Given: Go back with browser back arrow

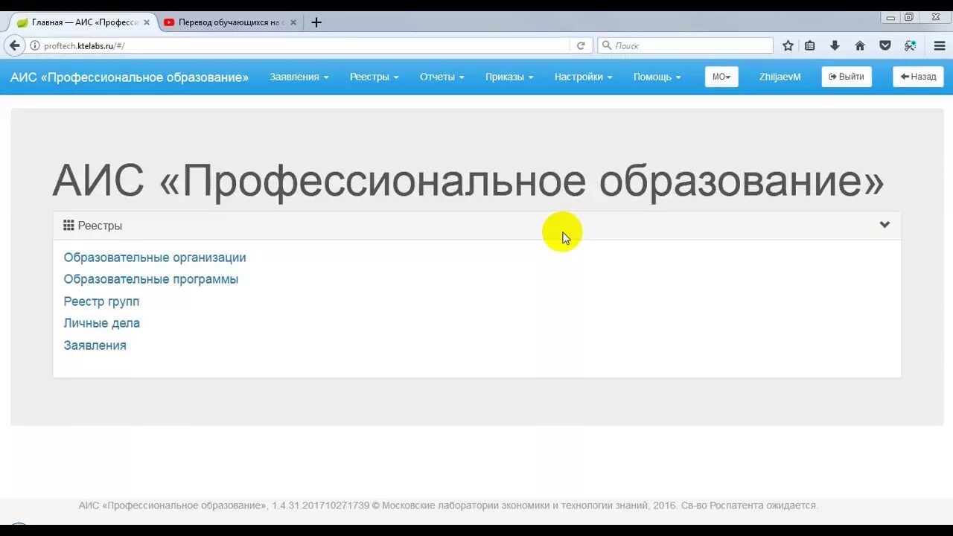Looking at the screenshot, I should 14,45.
